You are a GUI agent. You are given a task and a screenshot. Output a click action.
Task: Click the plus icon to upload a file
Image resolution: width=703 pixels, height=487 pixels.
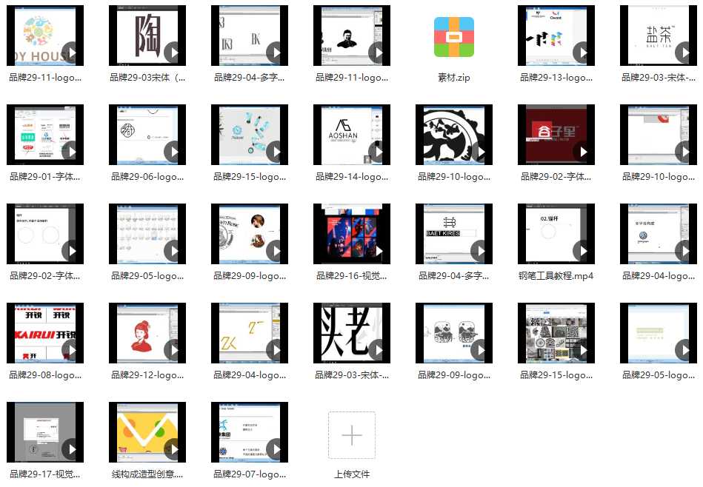pos(352,434)
